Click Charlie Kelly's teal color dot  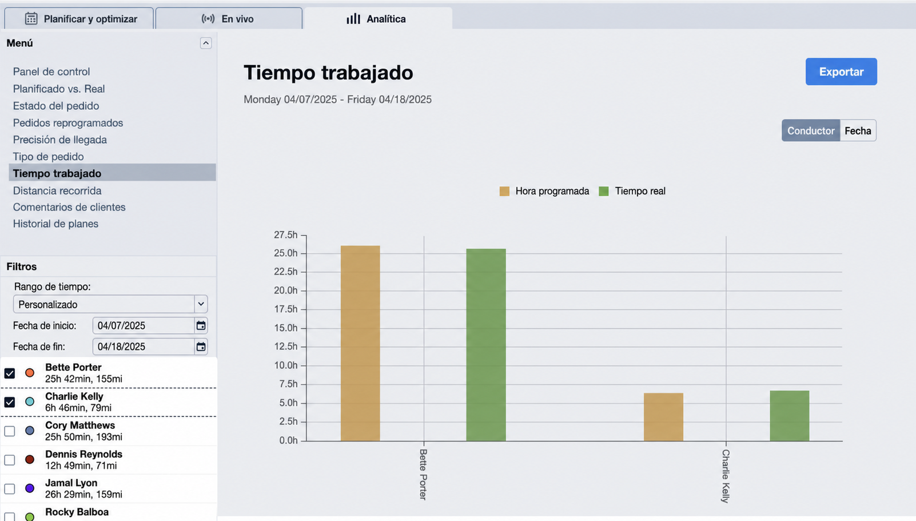(30, 402)
